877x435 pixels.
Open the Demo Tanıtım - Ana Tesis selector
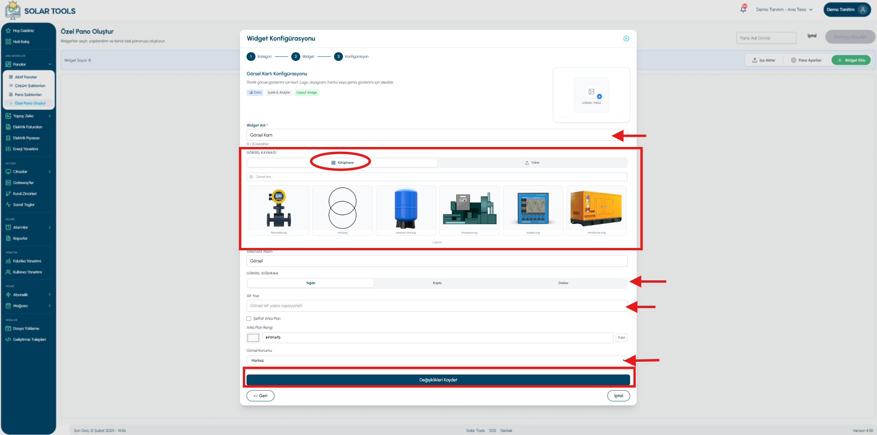click(x=784, y=10)
